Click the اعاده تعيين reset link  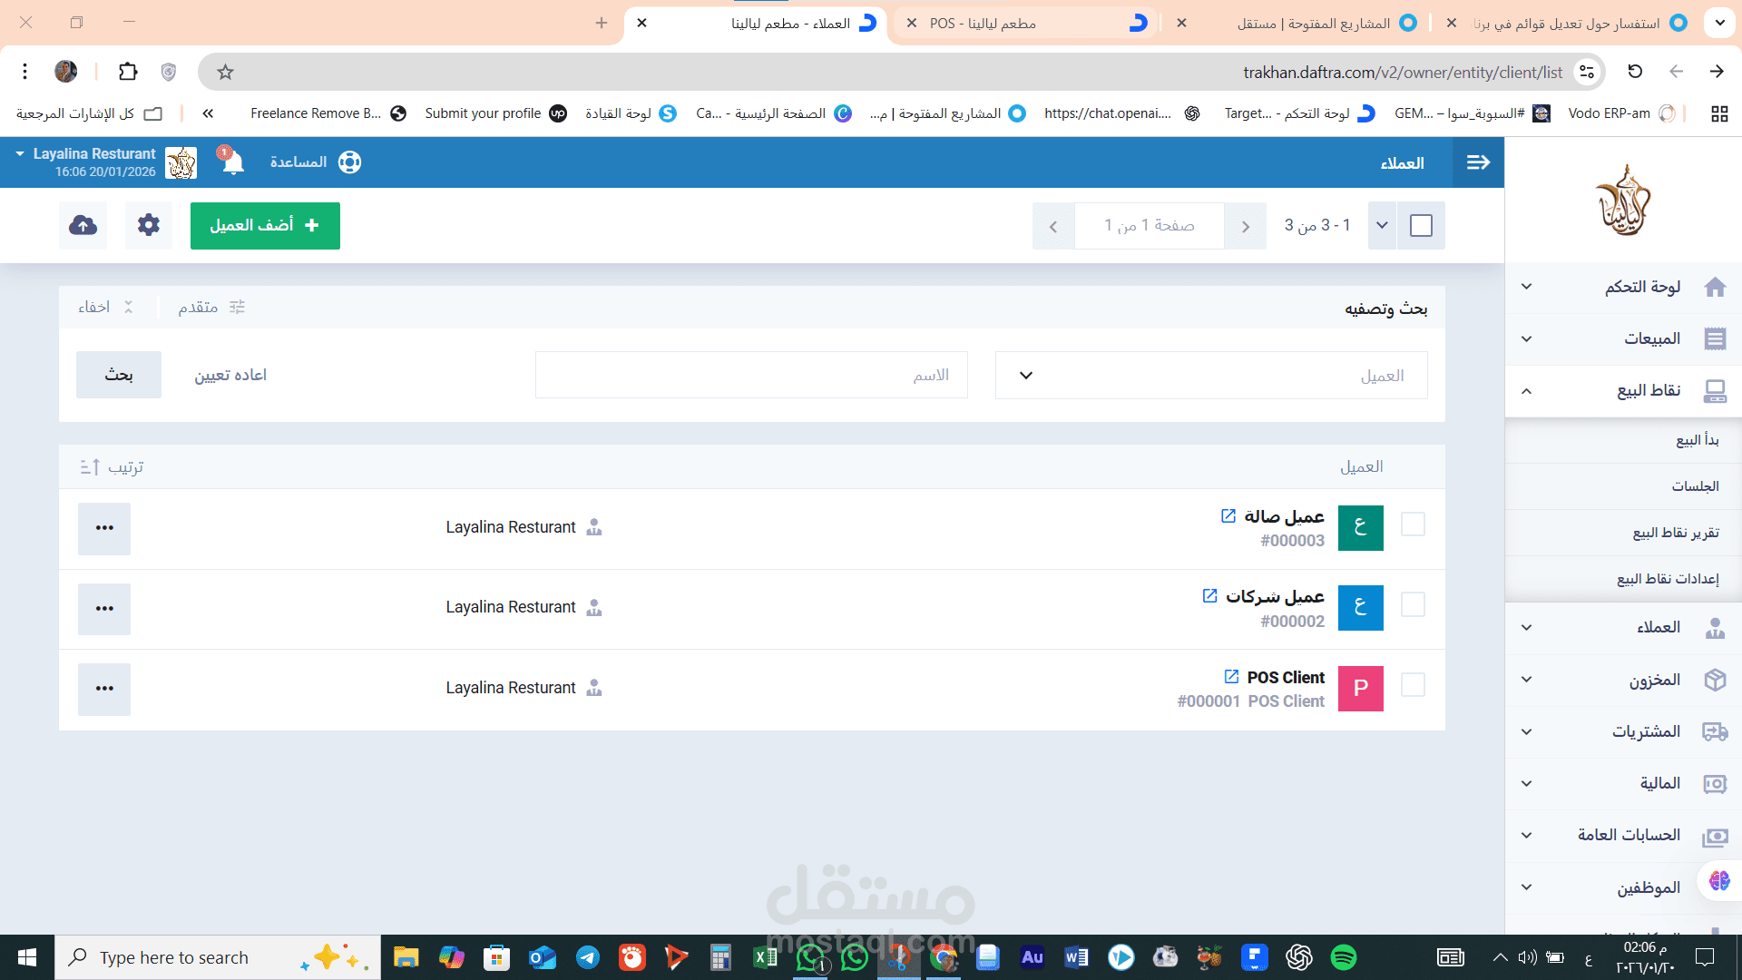(x=230, y=376)
